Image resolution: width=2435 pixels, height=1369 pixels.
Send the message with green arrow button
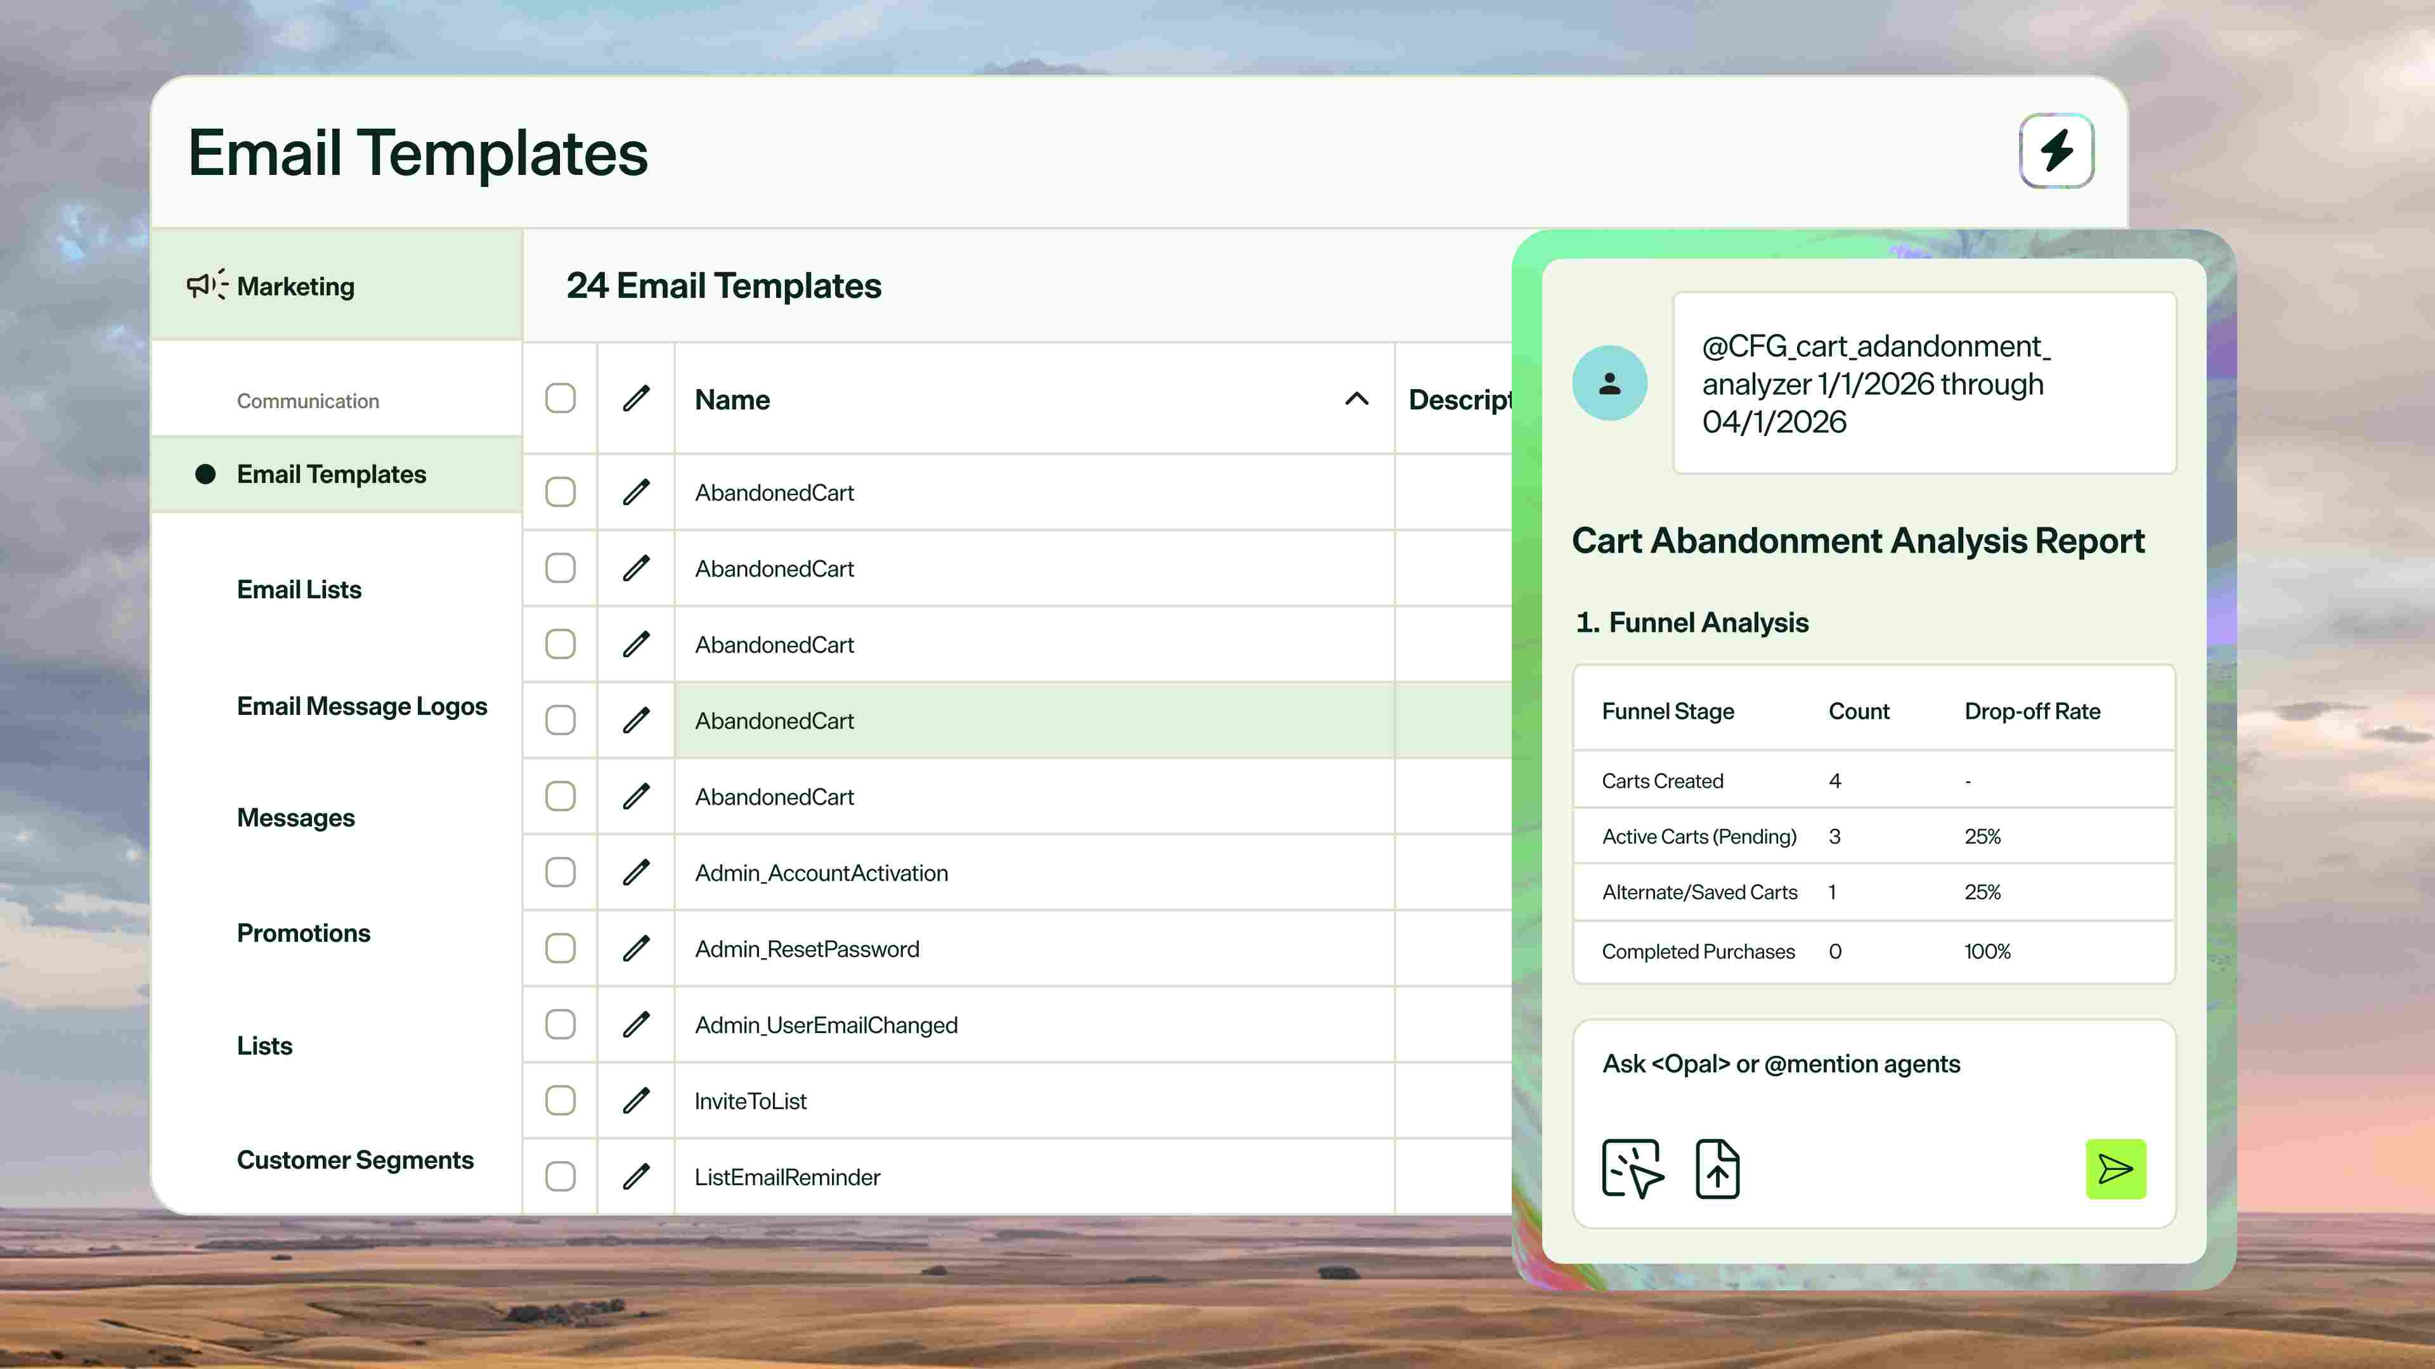2115,1169
